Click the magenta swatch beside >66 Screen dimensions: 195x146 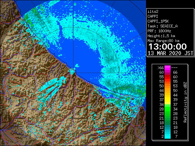[x=168, y=68]
